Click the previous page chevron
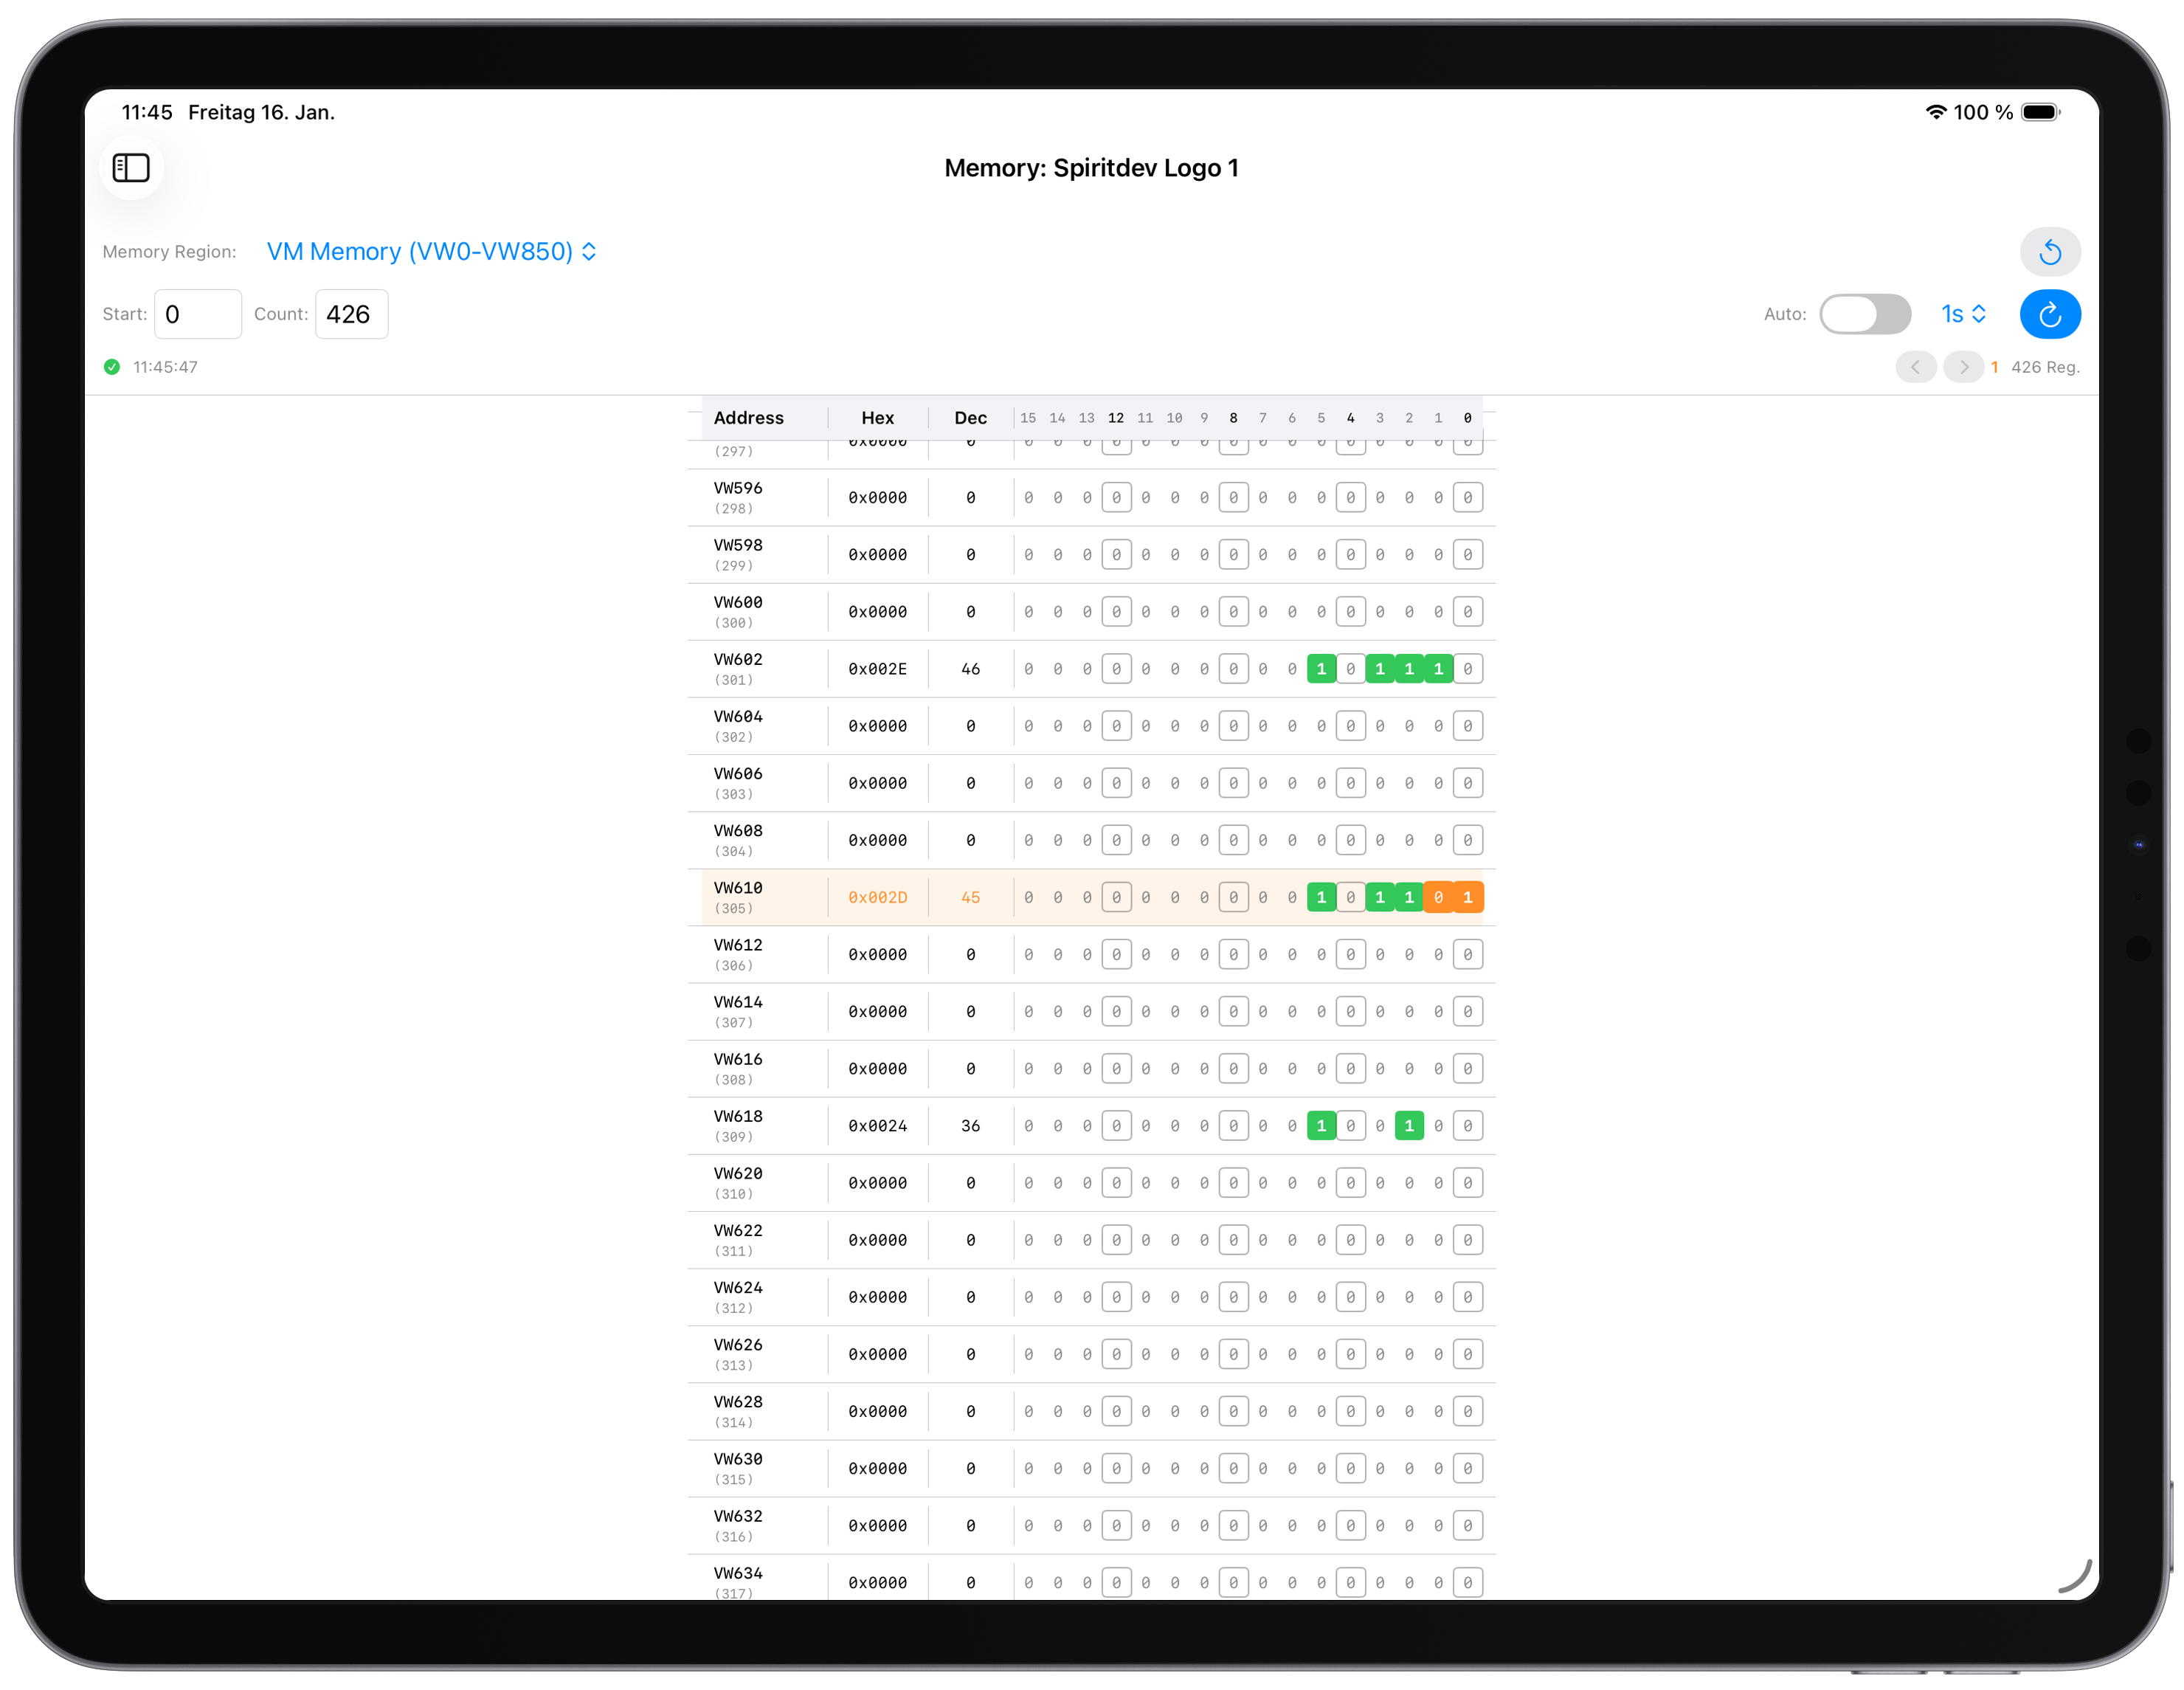Image resolution: width=2184 pixels, height=1690 pixels. [x=1916, y=367]
